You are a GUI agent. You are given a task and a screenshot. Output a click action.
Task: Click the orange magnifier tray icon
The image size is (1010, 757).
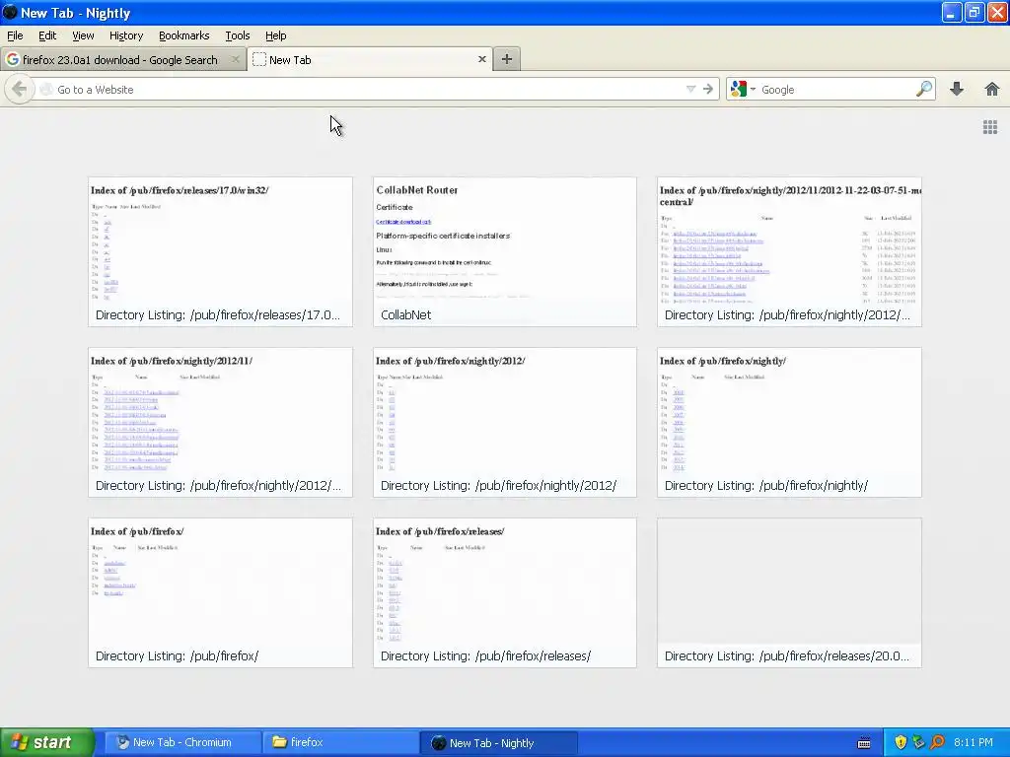tap(937, 742)
